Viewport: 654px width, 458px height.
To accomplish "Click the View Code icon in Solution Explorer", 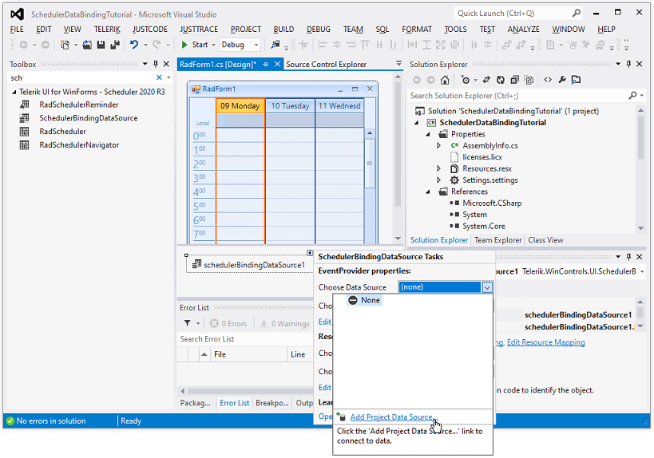I will [x=548, y=80].
